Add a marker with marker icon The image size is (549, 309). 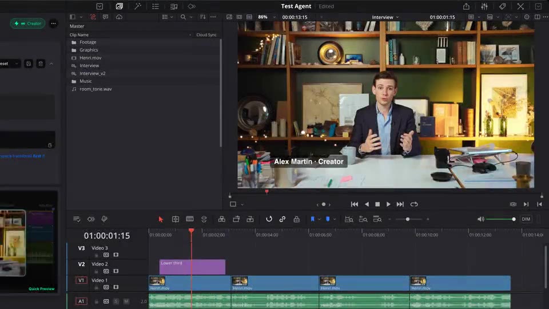(x=328, y=219)
